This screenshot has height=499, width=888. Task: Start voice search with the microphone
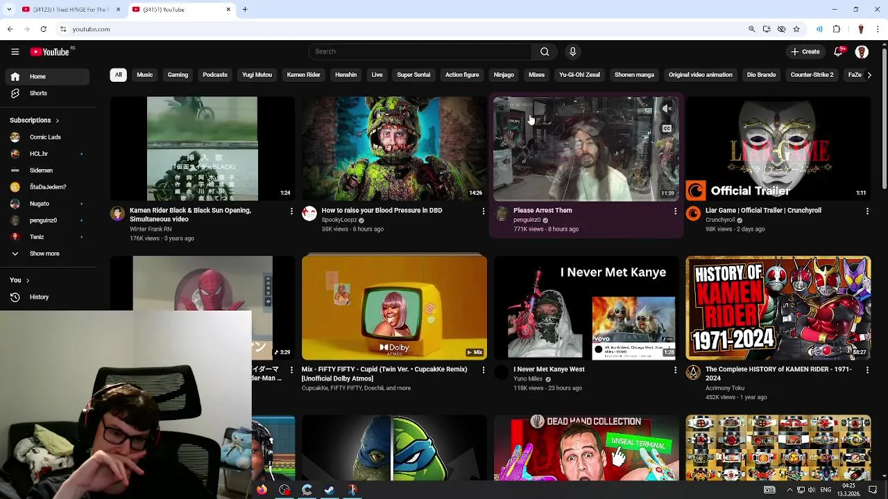click(572, 51)
